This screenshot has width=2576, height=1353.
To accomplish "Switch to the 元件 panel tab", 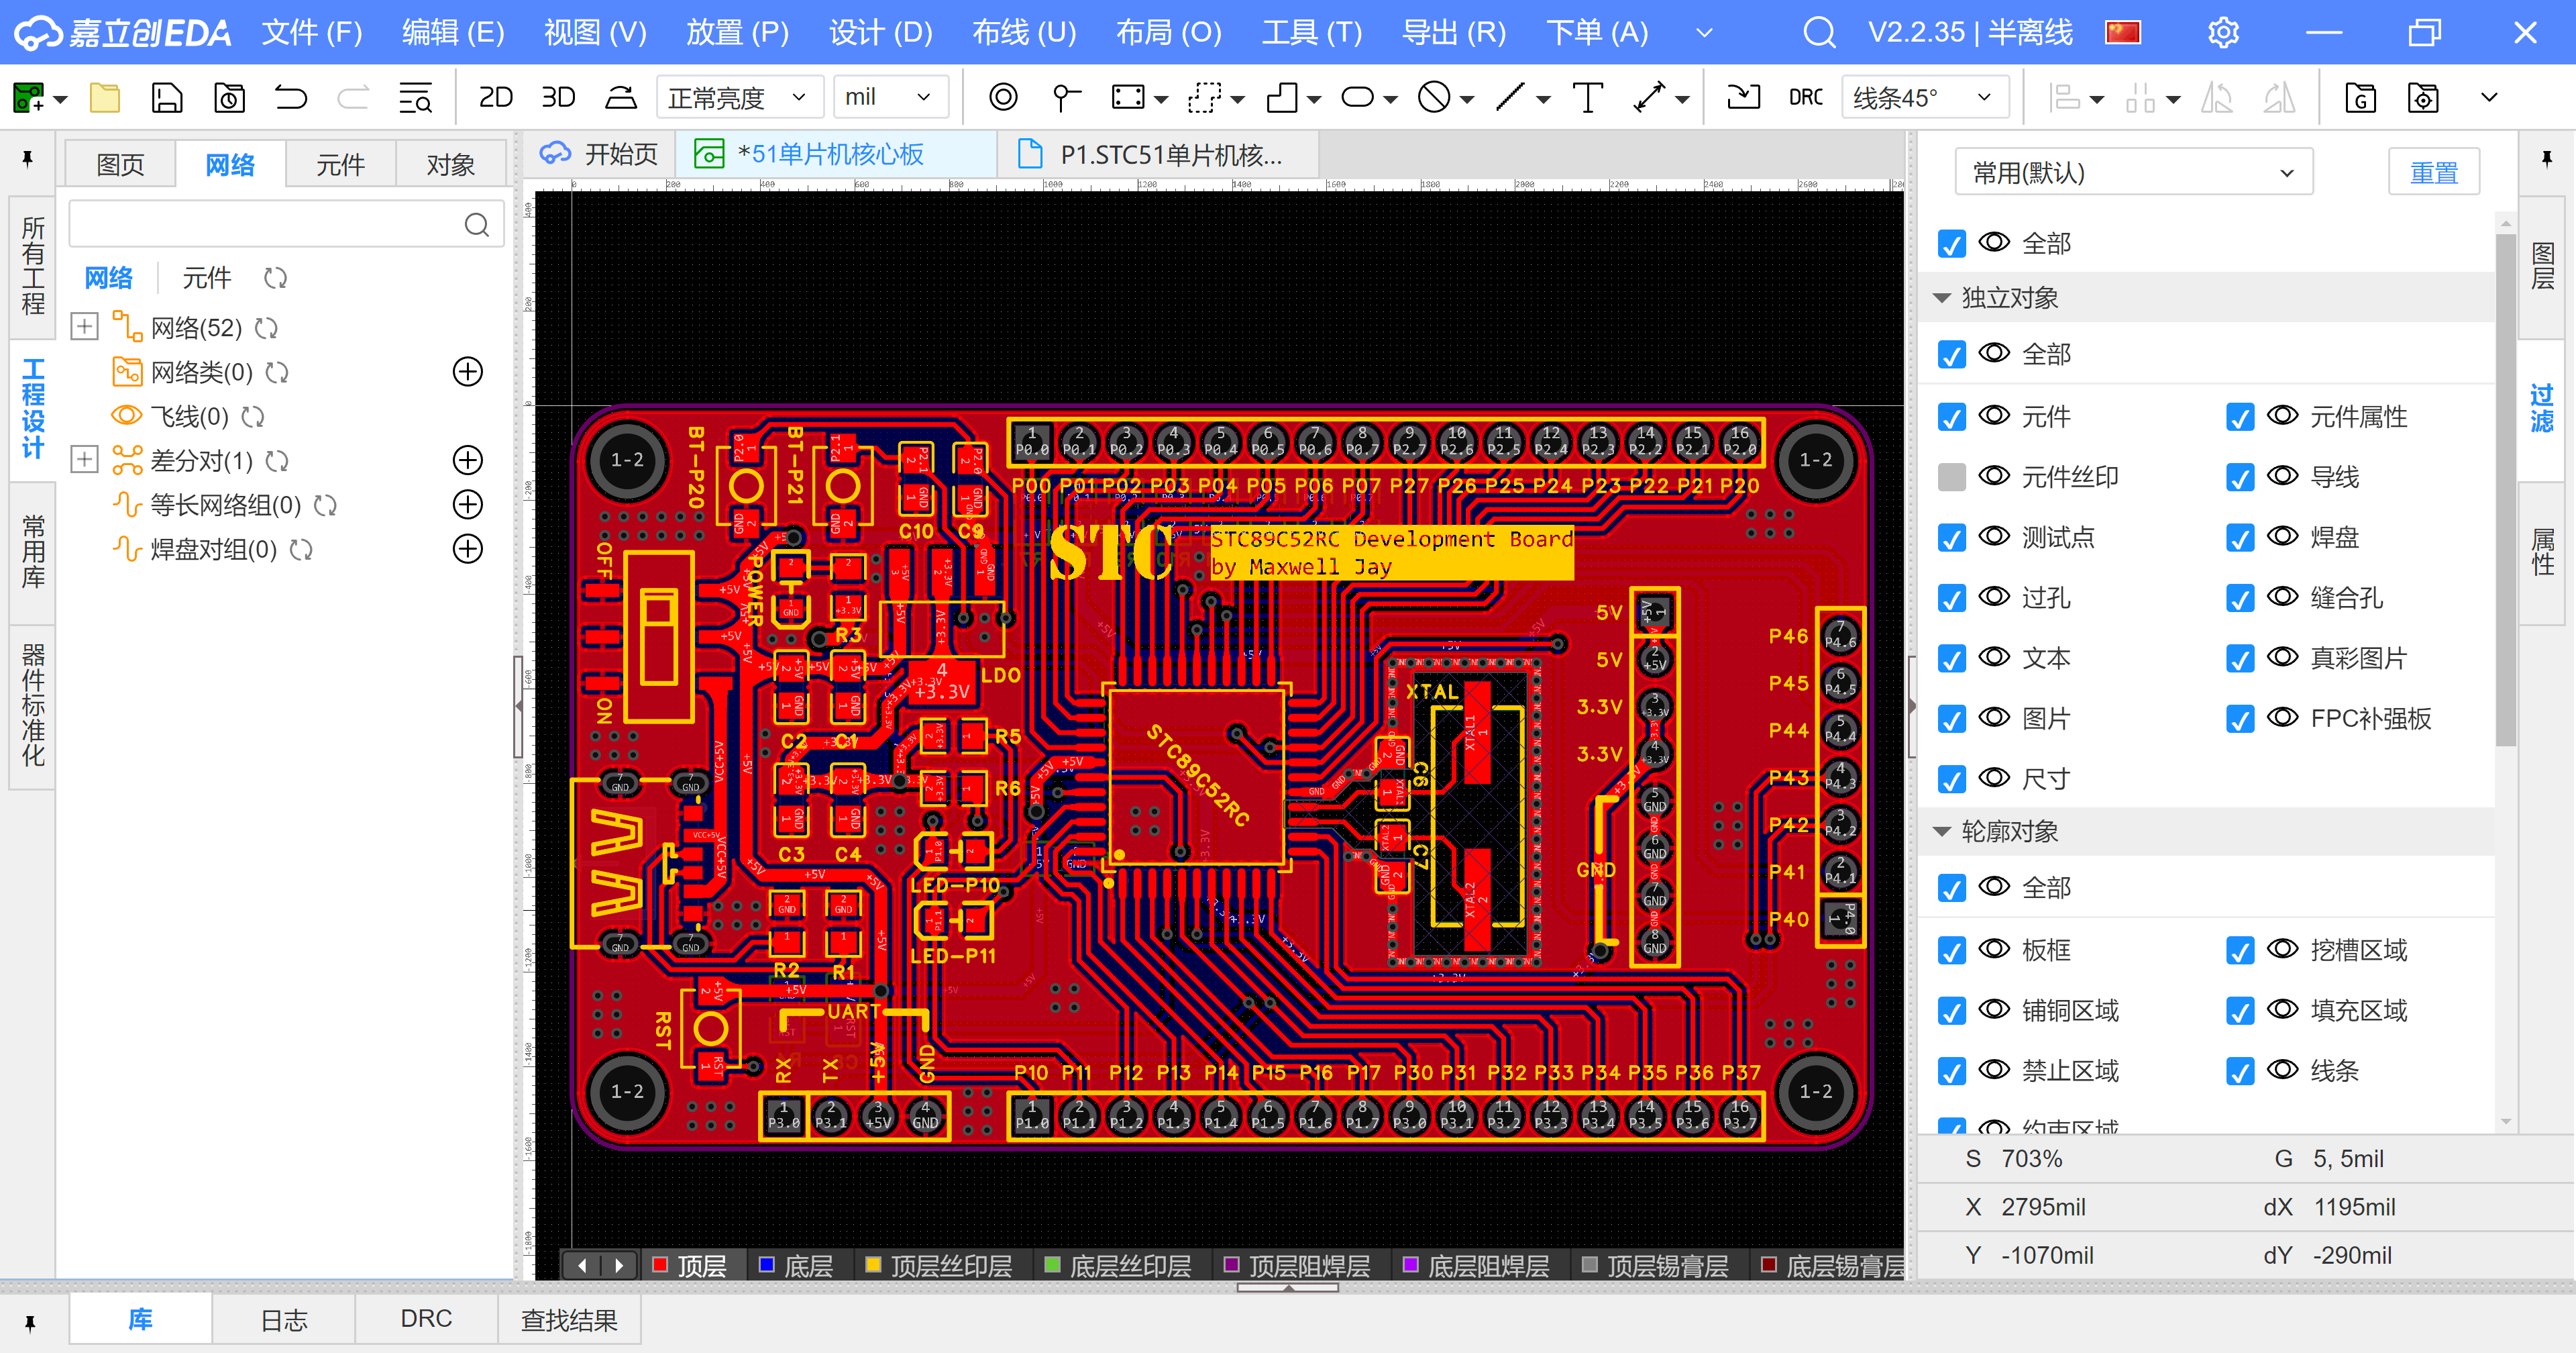I will click(340, 165).
